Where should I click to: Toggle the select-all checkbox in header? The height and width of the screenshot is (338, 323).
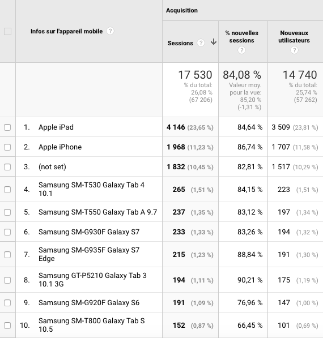tap(7, 32)
